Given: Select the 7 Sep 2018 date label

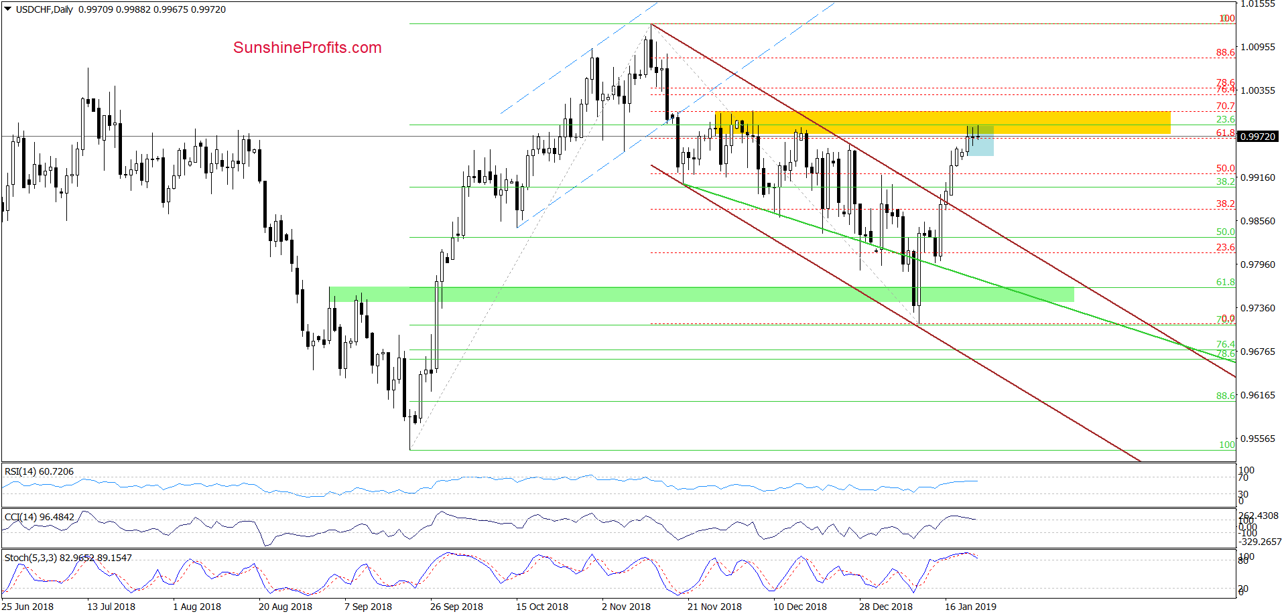Looking at the screenshot, I should [368, 607].
